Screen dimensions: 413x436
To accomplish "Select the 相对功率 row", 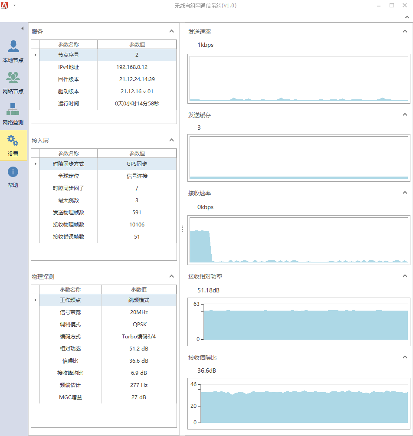I will click(x=108, y=349).
